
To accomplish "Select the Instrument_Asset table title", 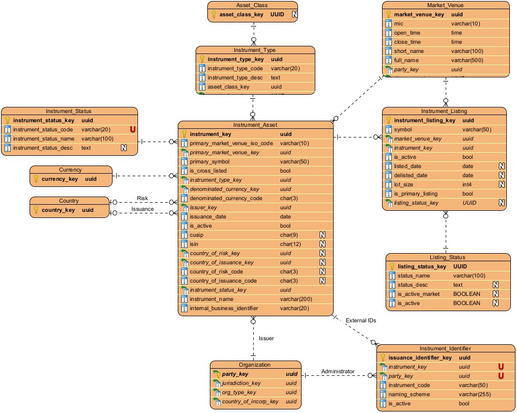I will point(255,125).
